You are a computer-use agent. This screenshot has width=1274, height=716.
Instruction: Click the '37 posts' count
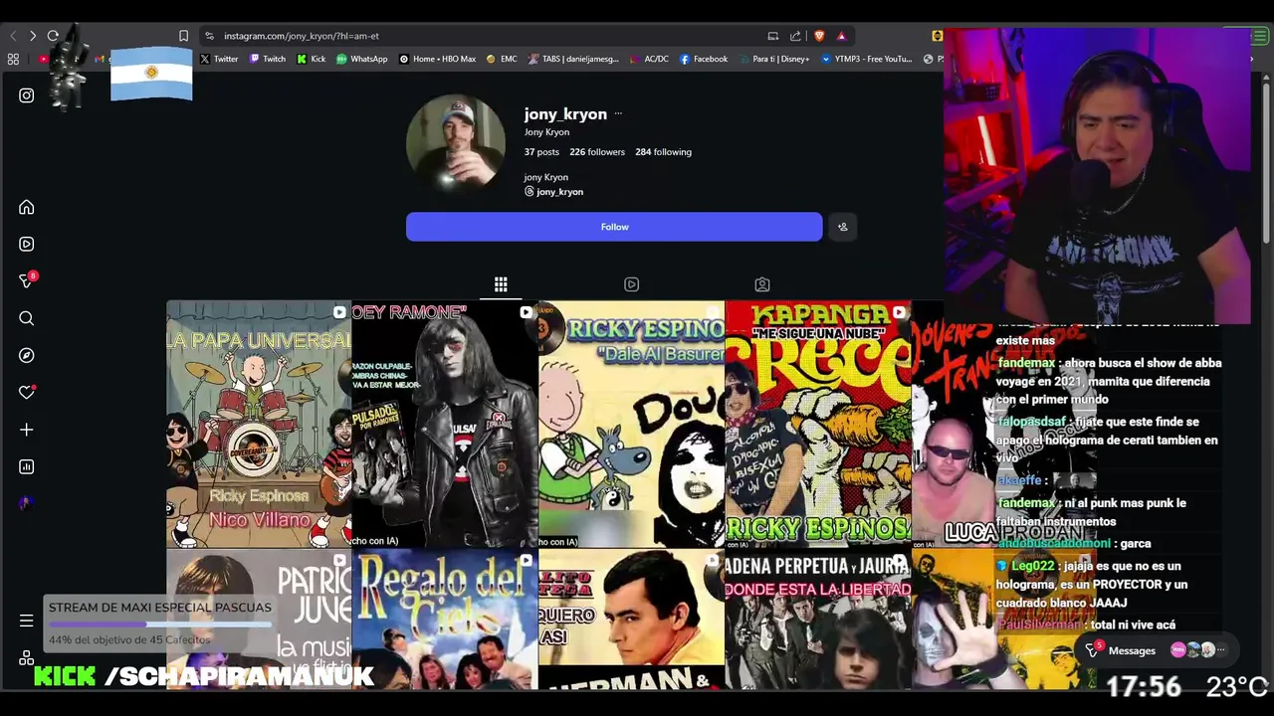541,152
